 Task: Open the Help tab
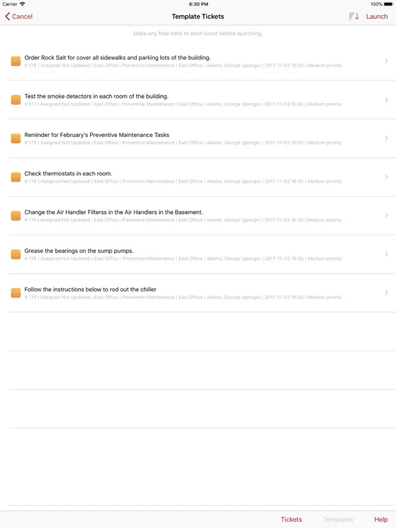click(381, 519)
